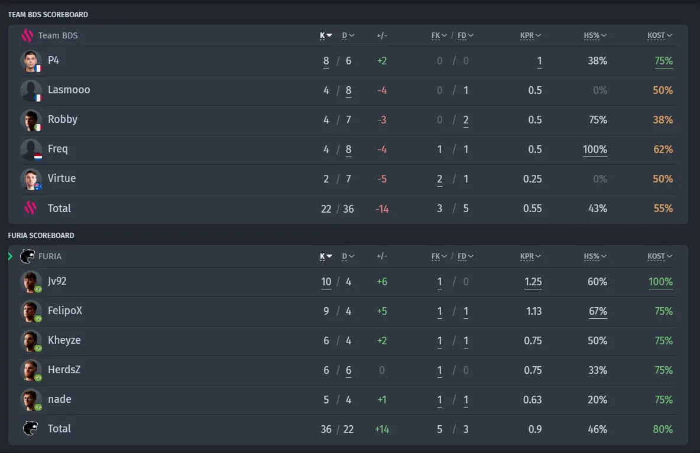
Task: Open the Team BDS team name link
Action: [58, 35]
